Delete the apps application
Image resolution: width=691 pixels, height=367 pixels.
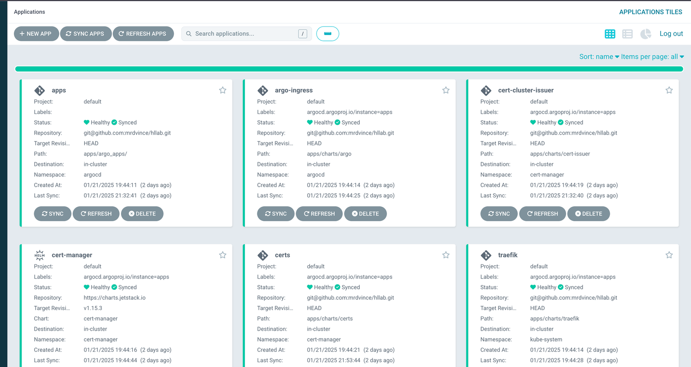pos(142,213)
